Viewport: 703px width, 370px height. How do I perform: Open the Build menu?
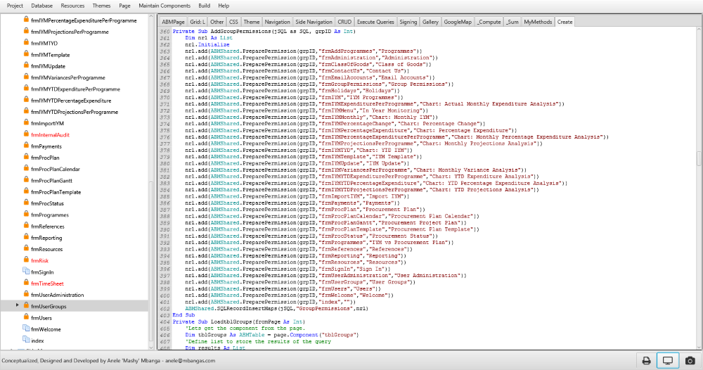click(x=204, y=6)
